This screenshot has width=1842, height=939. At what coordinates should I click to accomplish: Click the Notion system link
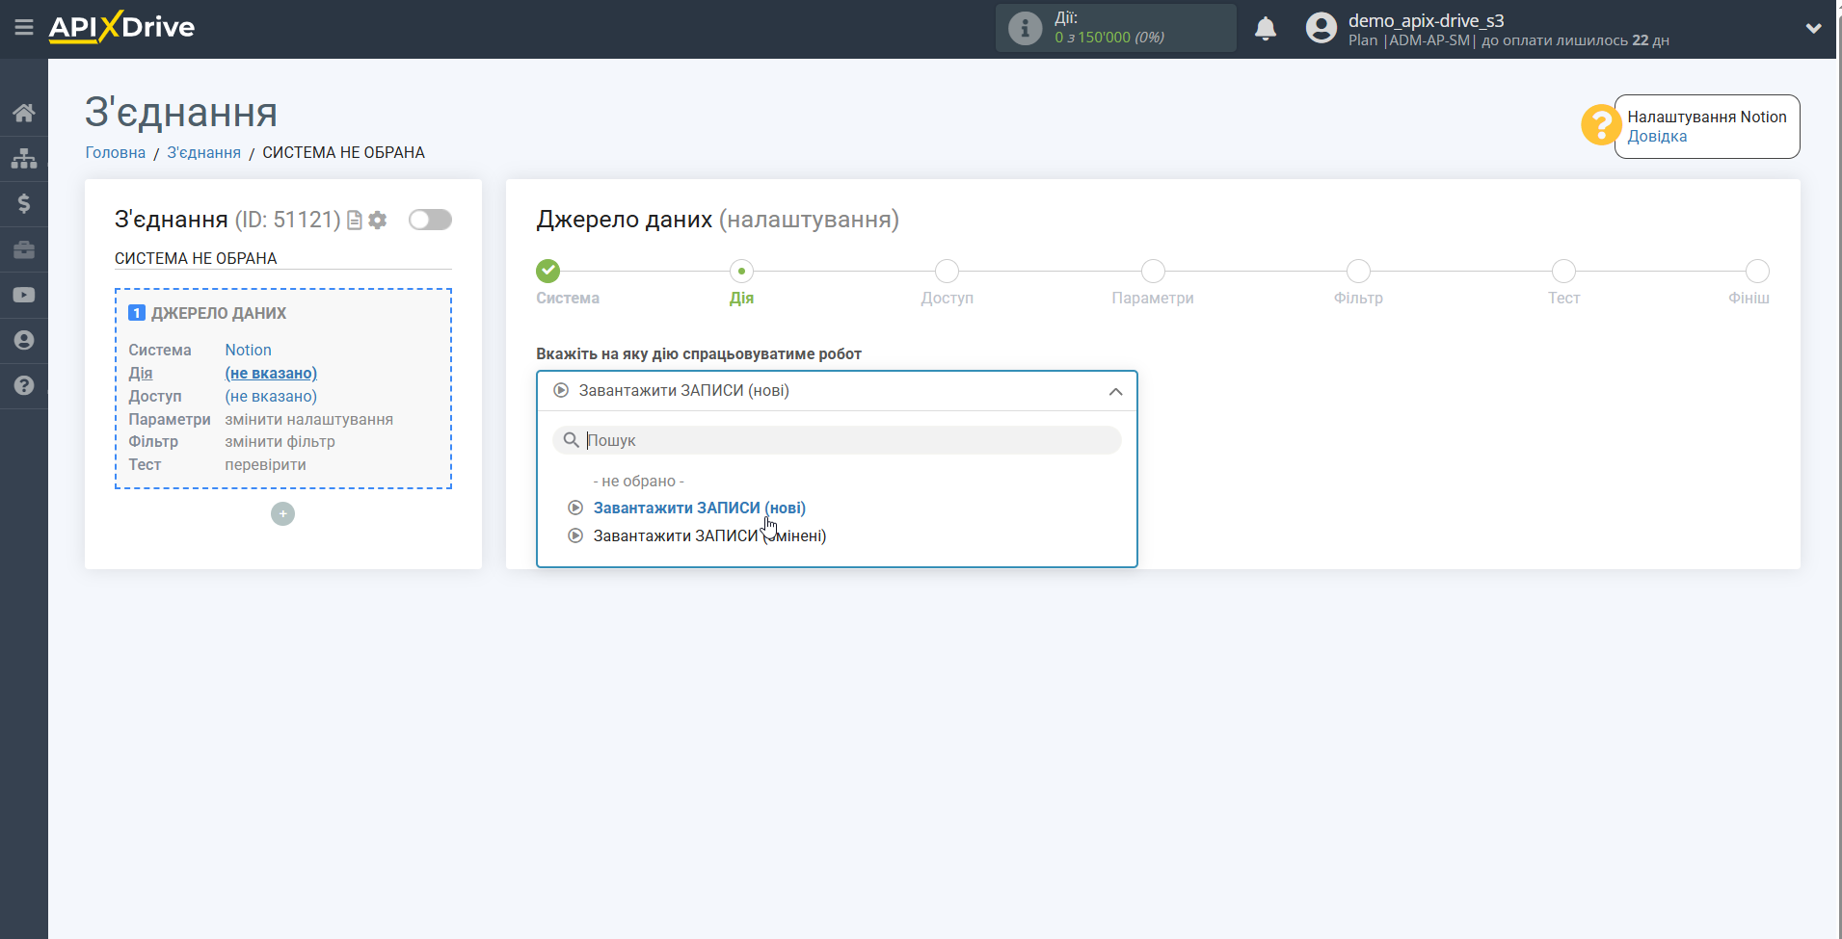[x=248, y=350]
